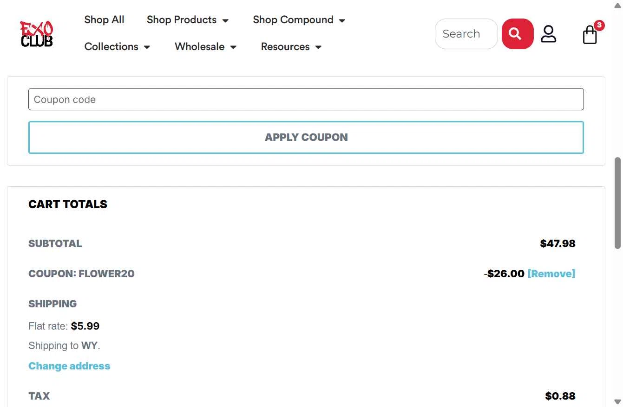Click the Tax label
This screenshot has width=623, height=407.
(x=39, y=396)
